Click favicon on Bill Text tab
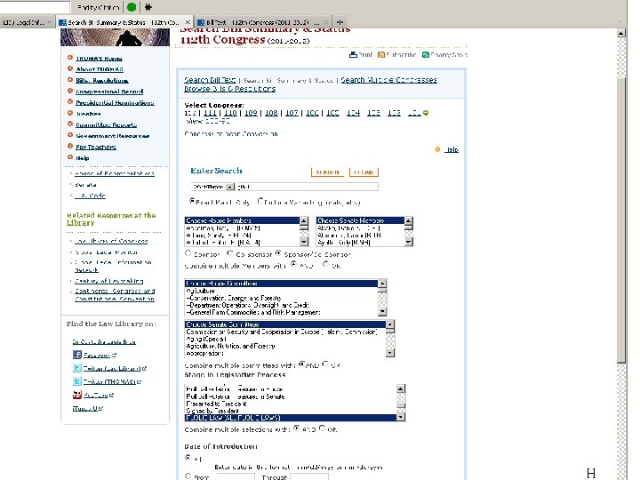This screenshot has width=640, height=480. 201,22
